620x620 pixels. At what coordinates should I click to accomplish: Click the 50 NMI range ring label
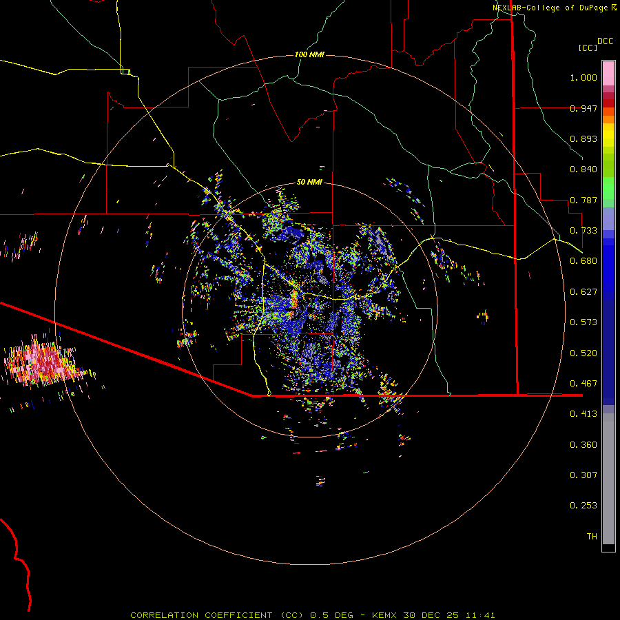309,183
